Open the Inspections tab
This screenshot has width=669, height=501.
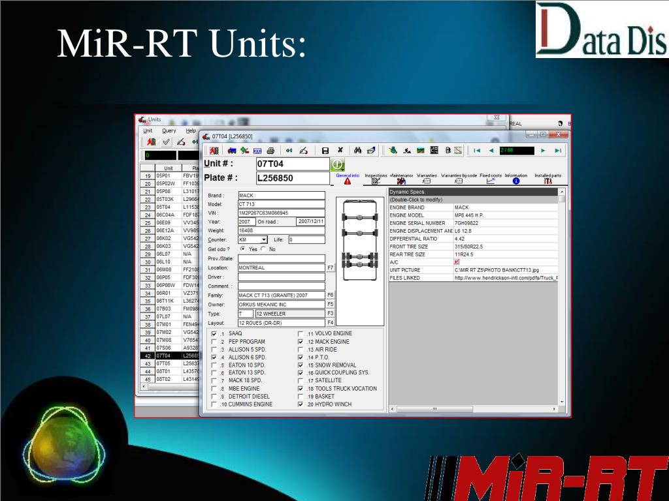tap(376, 179)
